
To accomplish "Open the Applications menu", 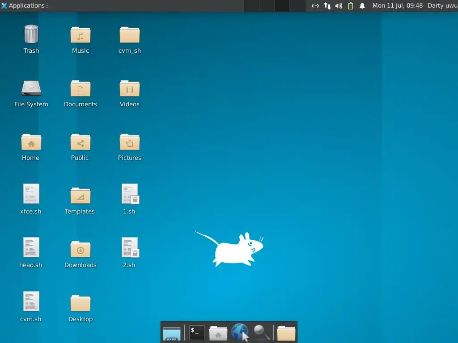I will [25, 5].
